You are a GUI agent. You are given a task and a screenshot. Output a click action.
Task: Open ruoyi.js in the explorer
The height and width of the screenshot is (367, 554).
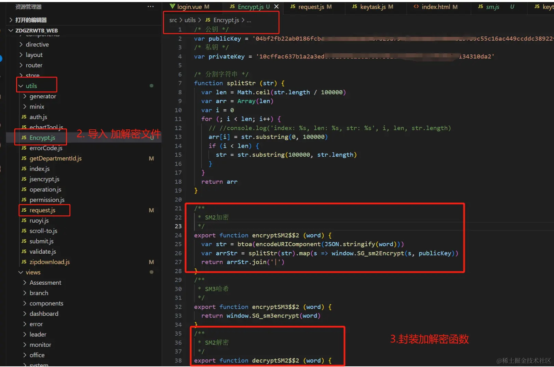(x=83, y=221)
